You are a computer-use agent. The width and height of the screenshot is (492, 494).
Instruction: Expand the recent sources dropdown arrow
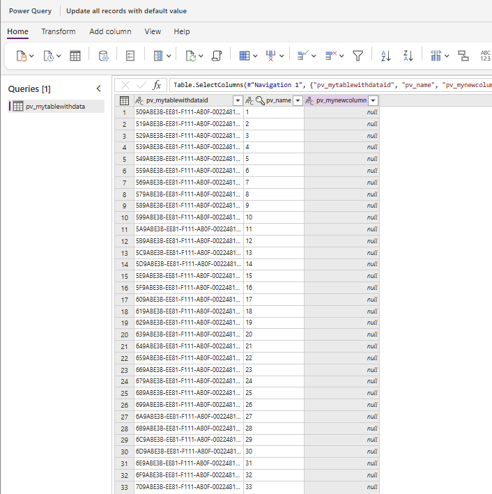(59, 56)
